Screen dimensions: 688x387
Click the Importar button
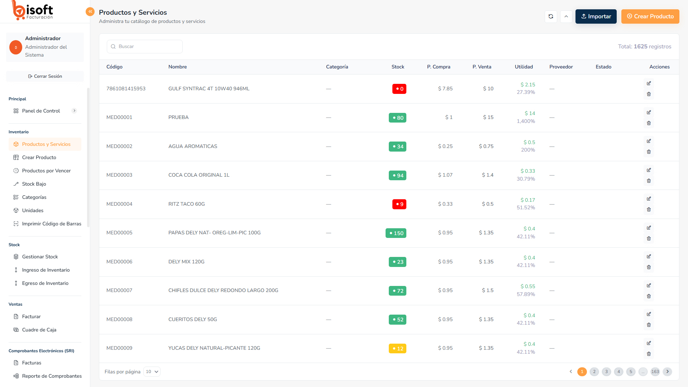tap(596, 16)
